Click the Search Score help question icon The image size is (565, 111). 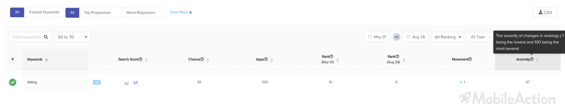click(x=141, y=59)
